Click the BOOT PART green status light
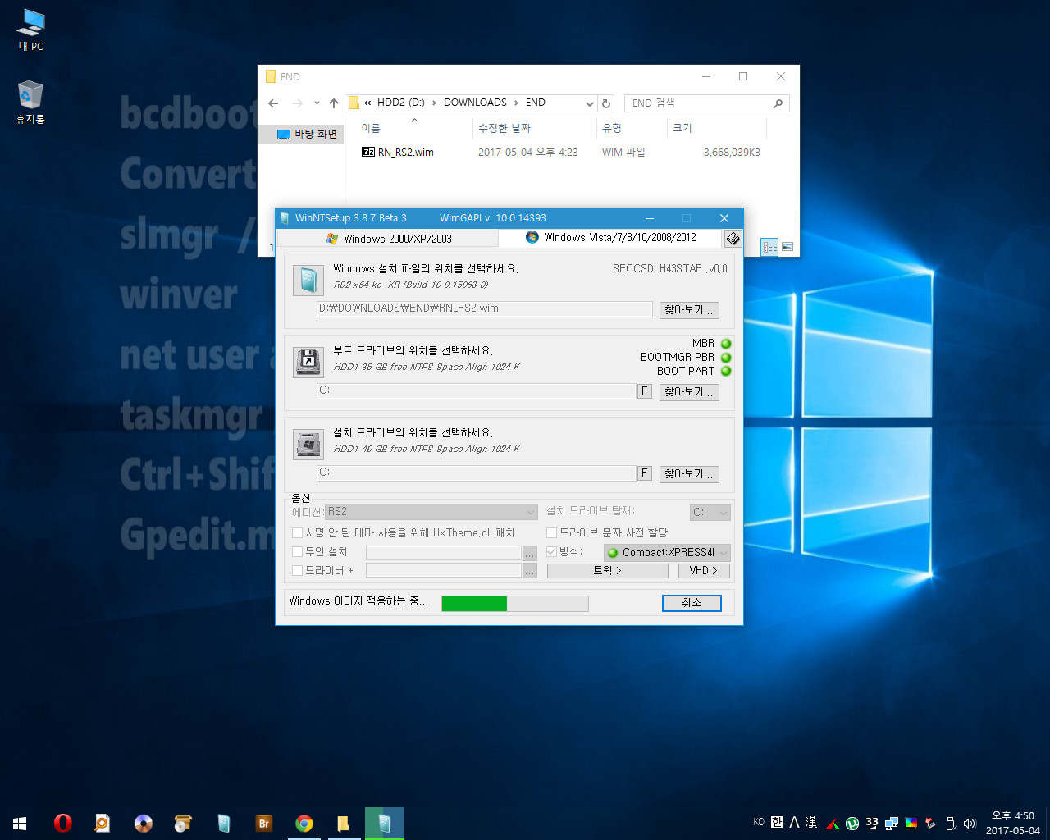 pos(726,371)
